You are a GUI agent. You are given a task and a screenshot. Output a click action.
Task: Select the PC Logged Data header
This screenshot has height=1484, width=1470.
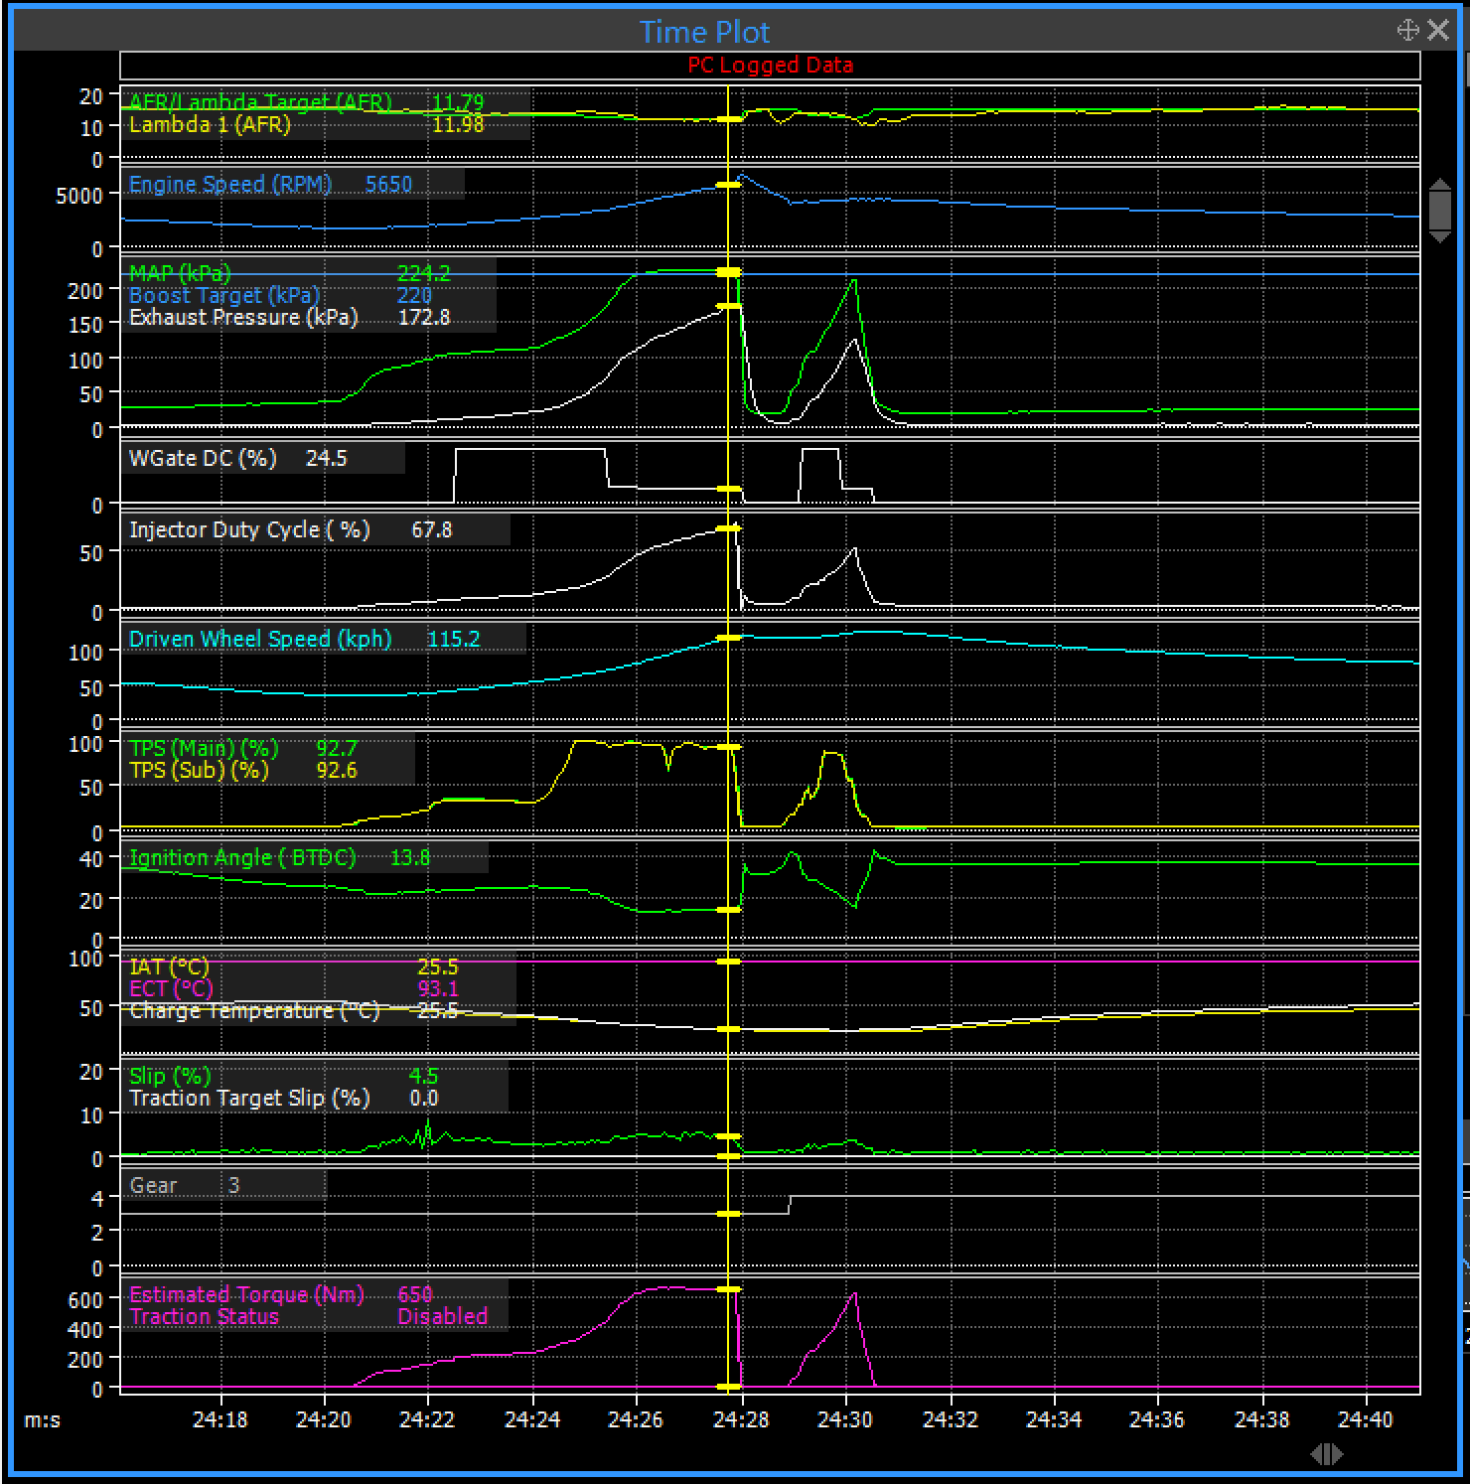point(771,66)
